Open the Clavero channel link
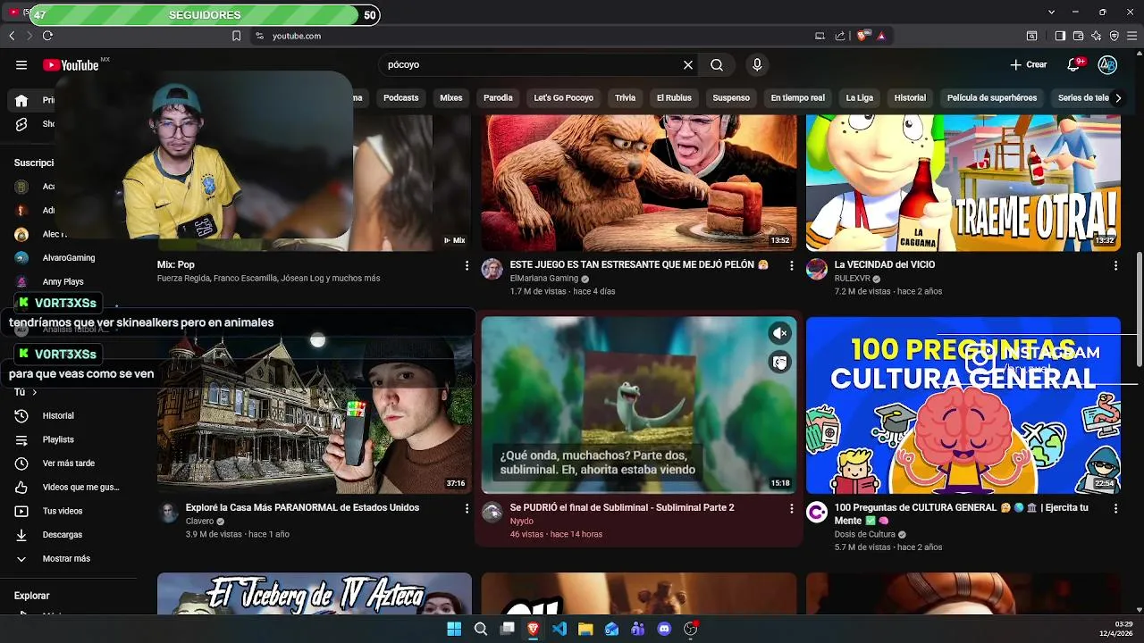Viewport: 1144px width, 643px height. [199, 522]
